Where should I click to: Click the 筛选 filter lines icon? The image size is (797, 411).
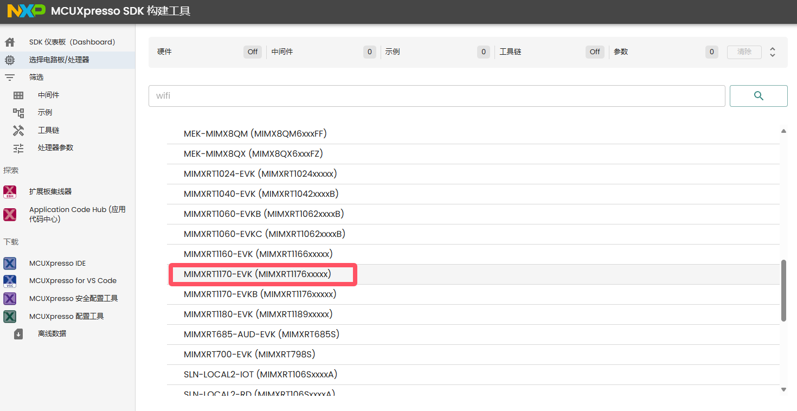[10, 78]
